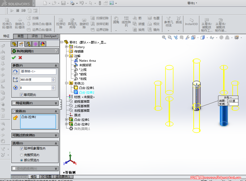Open the display style dropdown in view toolbar
The width and height of the screenshot is (246, 181).
[207, 38]
